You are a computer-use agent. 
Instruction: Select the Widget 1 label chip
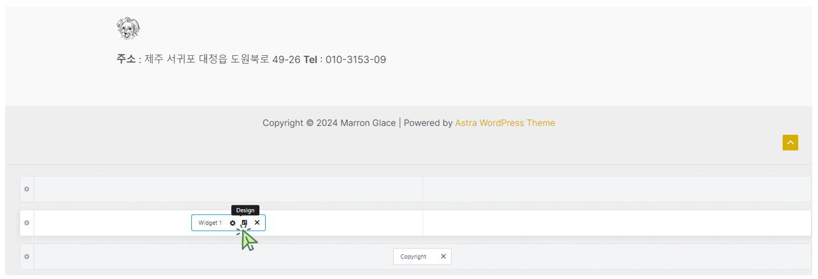210,223
